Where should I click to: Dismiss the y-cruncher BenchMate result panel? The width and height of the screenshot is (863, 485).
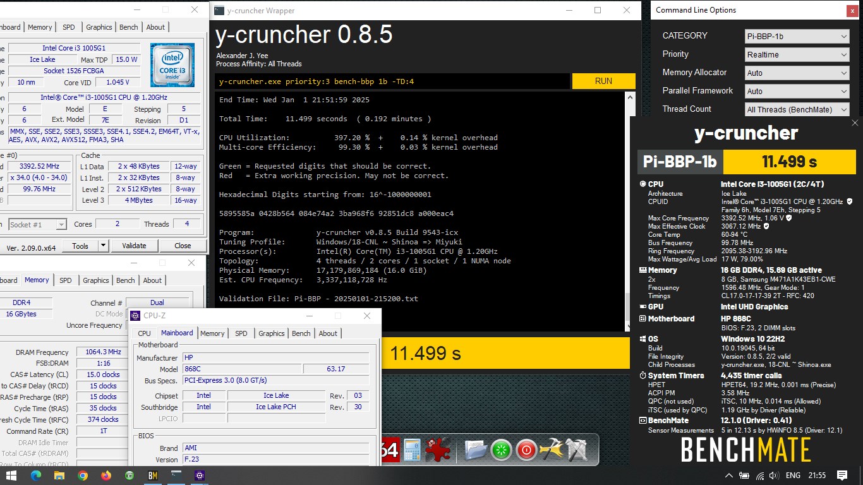855,123
